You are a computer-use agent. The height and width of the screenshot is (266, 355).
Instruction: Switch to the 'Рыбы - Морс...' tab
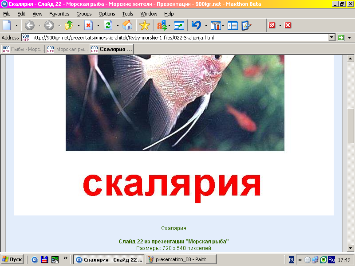pyautogui.click(x=23, y=49)
